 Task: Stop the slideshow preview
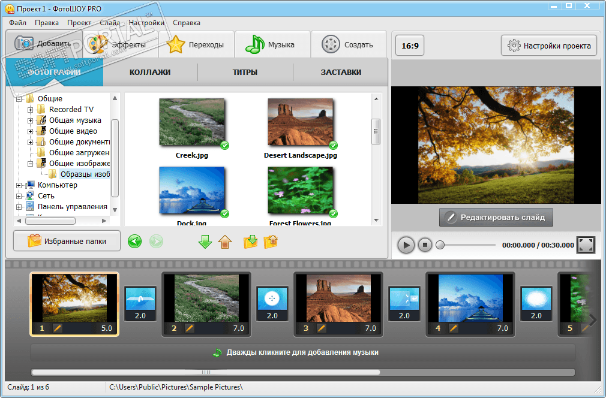[x=425, y=245]
